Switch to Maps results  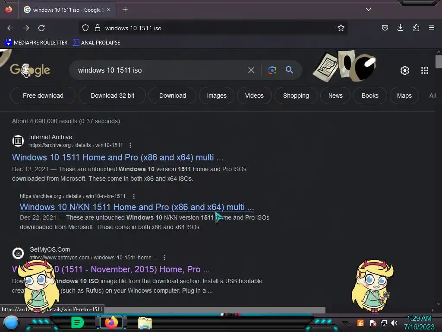pyautogui.click(x=404, y=96)
